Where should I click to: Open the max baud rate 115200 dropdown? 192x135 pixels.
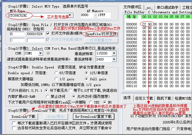[x=115, y=53]
